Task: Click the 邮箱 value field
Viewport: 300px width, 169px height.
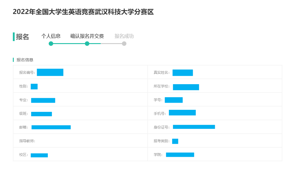Action: tap(51, 127)
